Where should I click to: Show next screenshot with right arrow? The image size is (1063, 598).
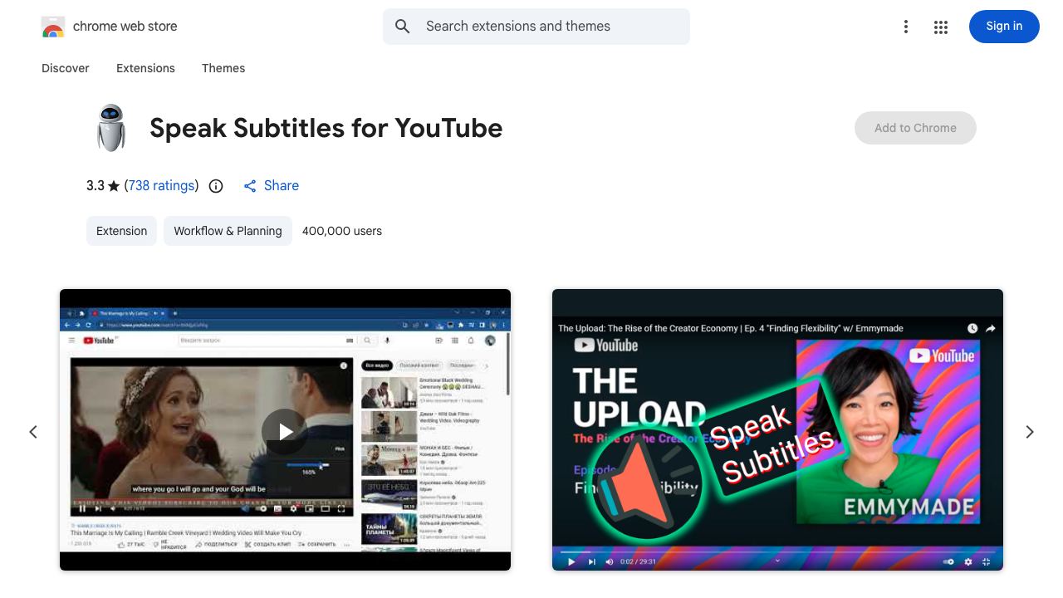1030,432
